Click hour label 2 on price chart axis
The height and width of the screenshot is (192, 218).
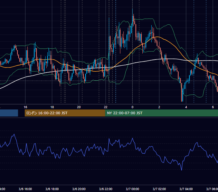[x=159, y=107]
